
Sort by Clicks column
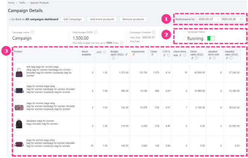[x=152, y=54]
